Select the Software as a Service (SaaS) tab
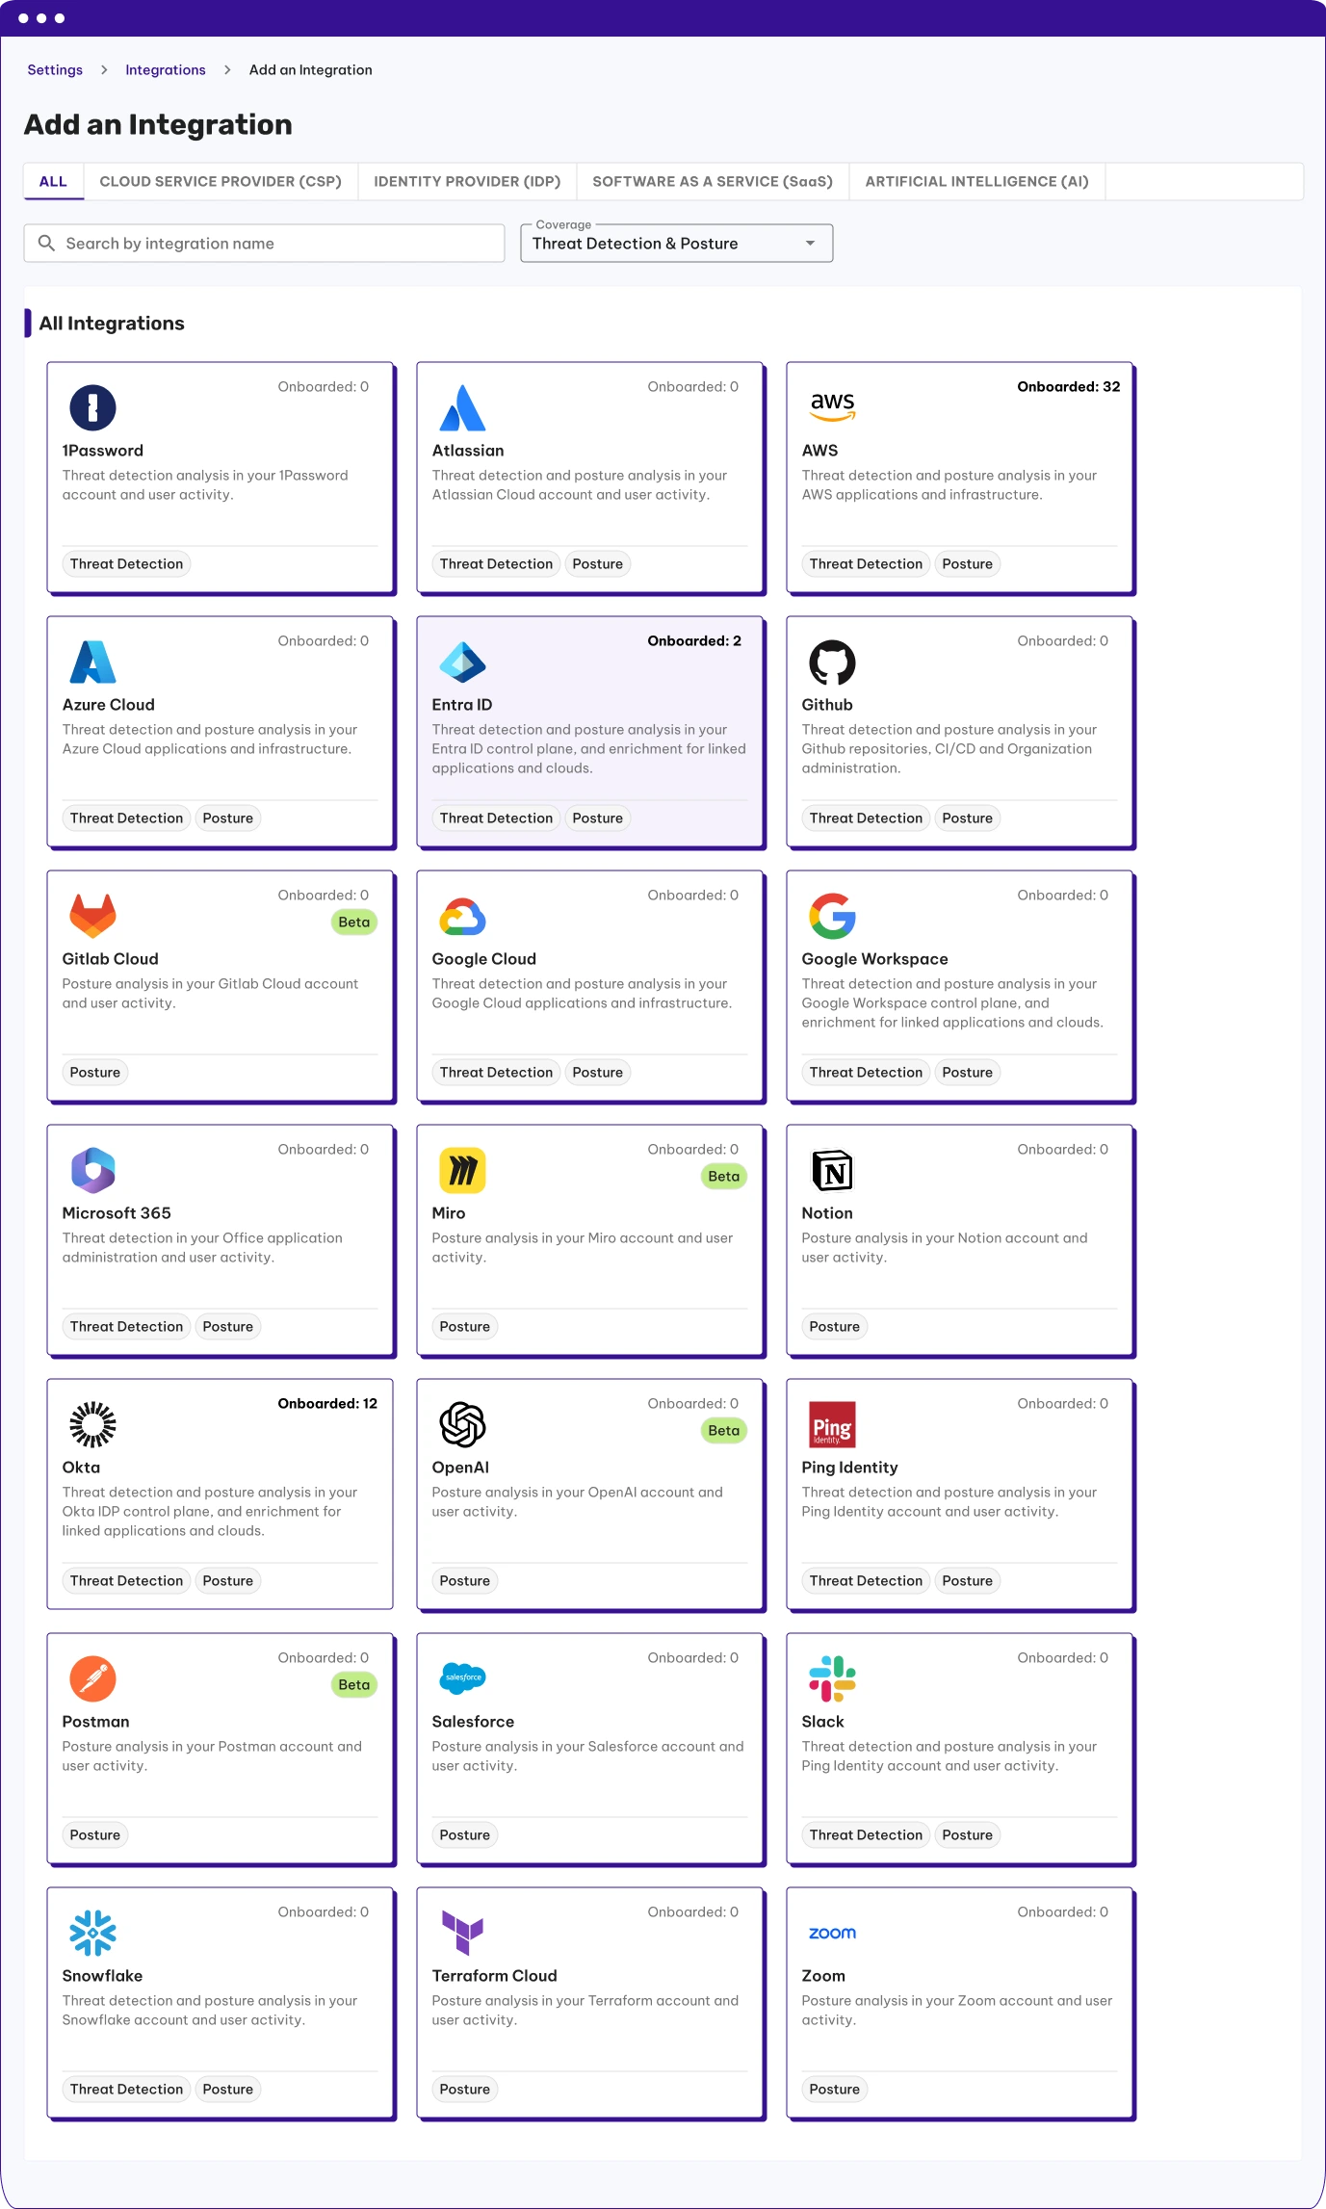 tap(713, 181)
